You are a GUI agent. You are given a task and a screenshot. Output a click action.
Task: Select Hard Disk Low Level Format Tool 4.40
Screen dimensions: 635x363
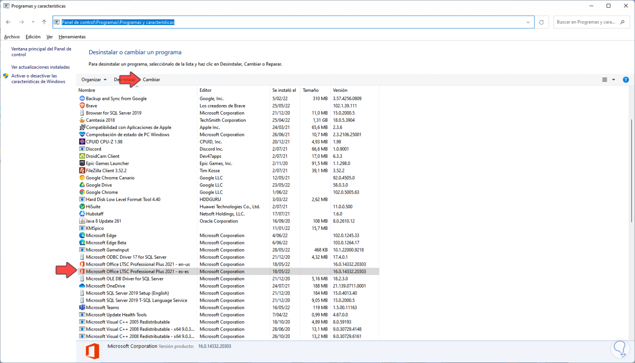coord(228,199)
